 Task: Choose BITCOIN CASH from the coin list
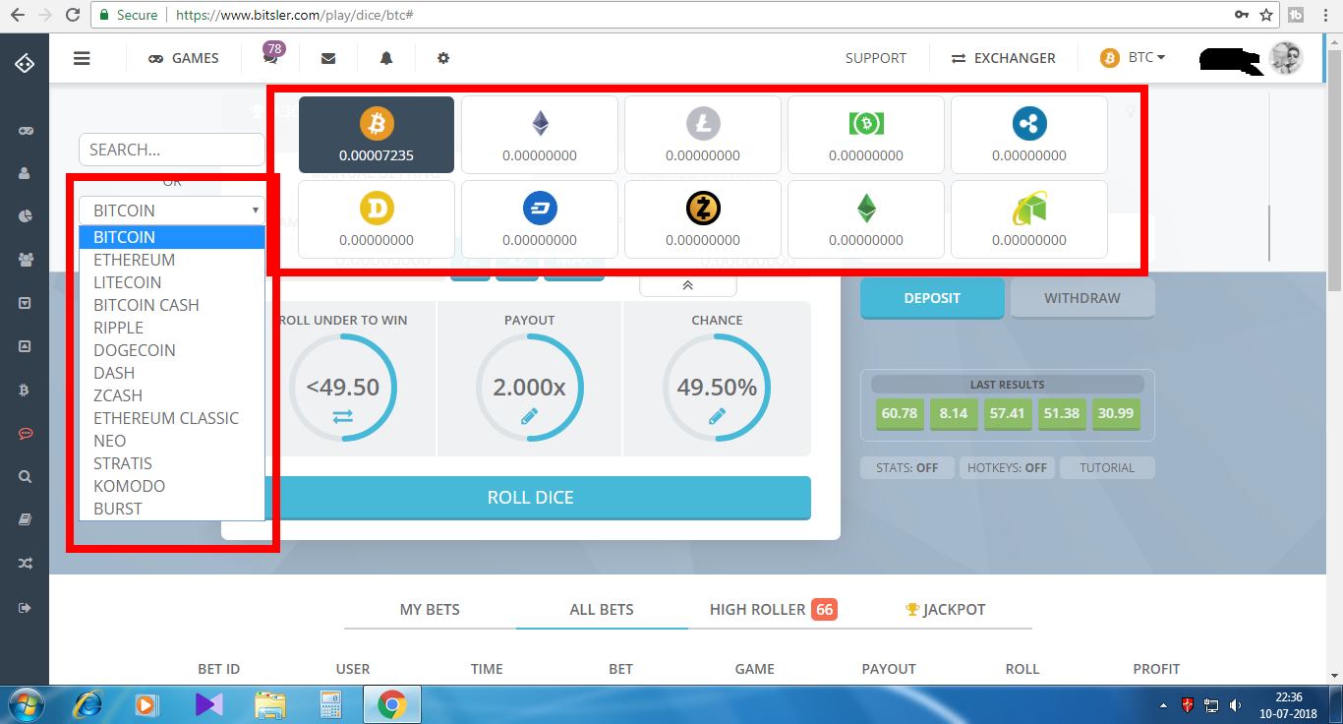(172, 305)
